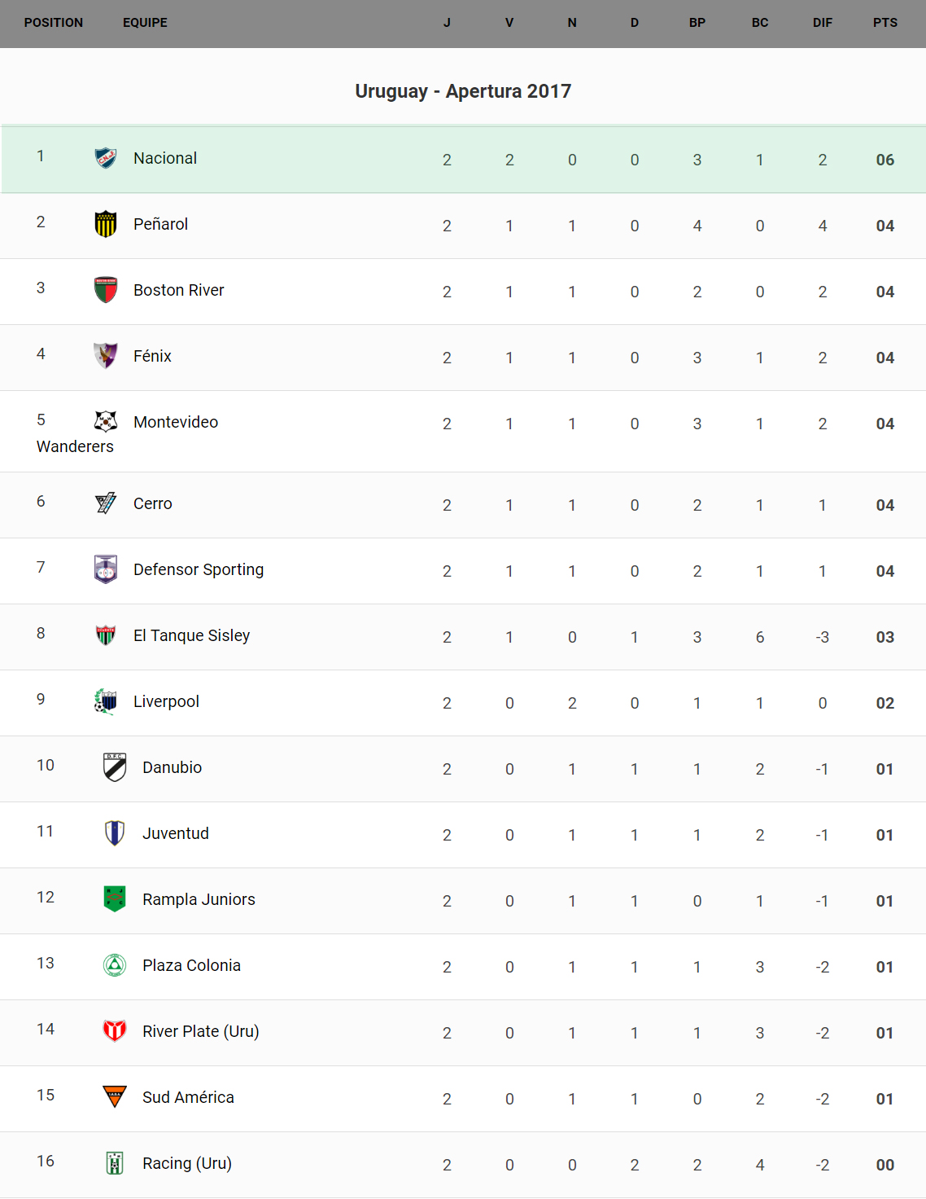Viewport: 926px width, 1199px height.
Task: Click the Peñarol striped shield icon
Action: point(106,224)
